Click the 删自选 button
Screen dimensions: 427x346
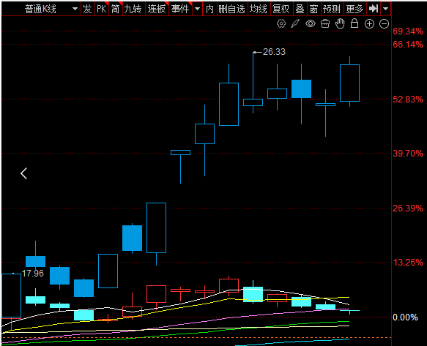tap(232, 9)
